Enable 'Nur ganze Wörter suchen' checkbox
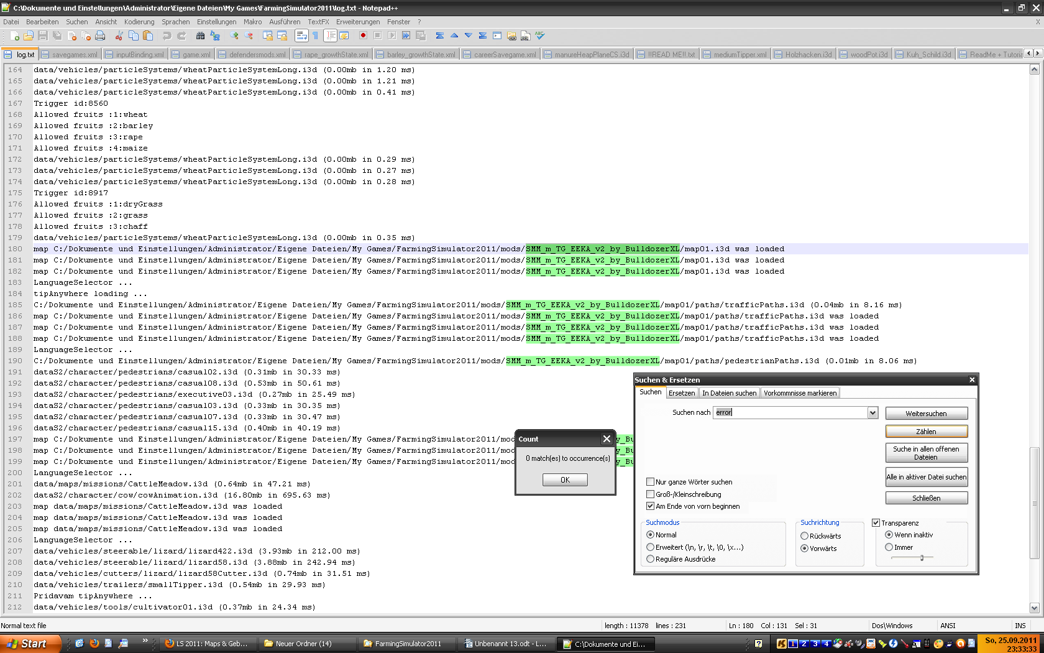Viewport: 1044px width, 653px height. 650,482
